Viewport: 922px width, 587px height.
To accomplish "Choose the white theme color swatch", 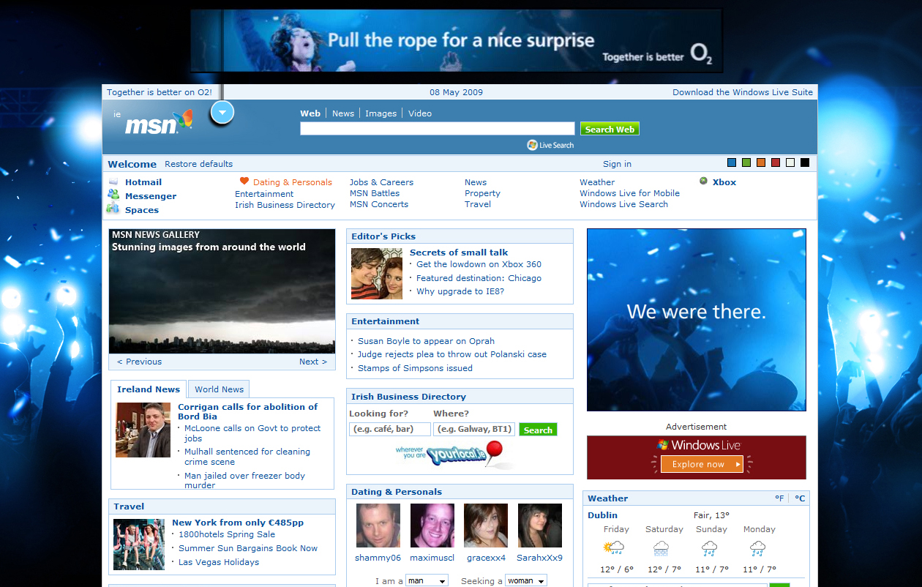I will click(x=790, y=162).
